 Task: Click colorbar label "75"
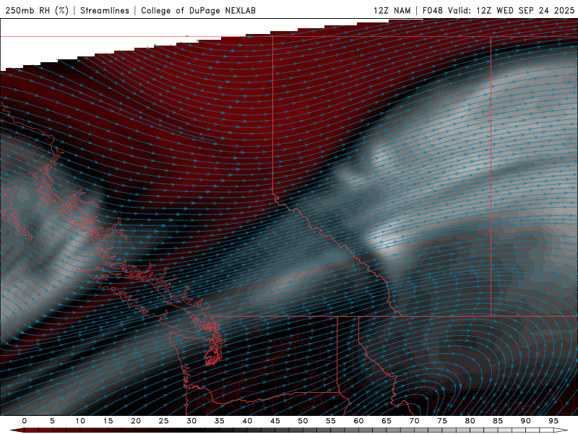click(x=442, y=421)
